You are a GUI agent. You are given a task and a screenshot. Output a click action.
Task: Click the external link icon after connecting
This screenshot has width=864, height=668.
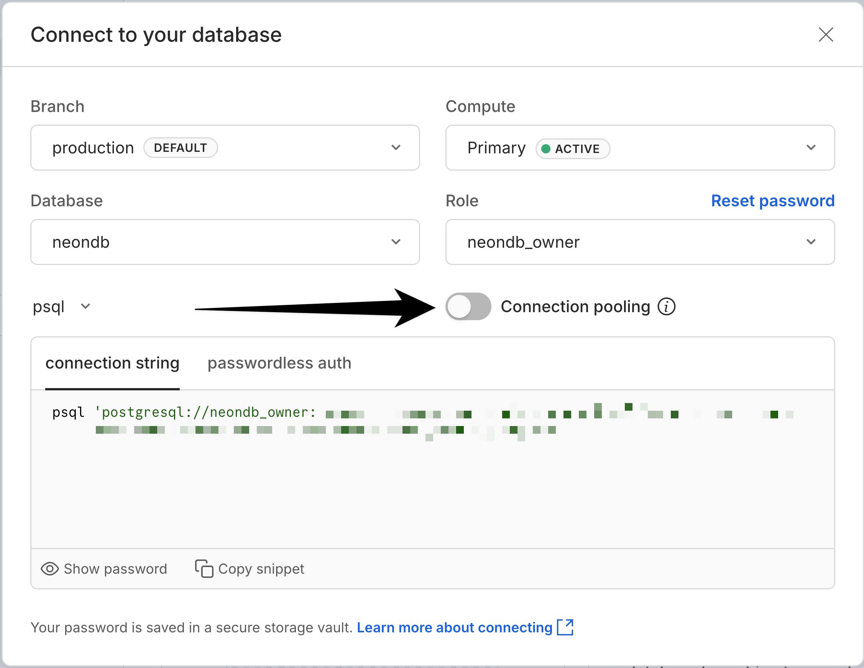pos(565,627)
